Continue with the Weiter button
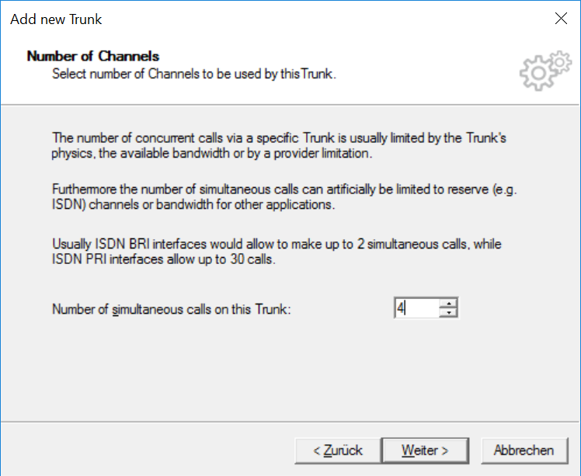The width and height of the screenshot is (581, 476). pos(425,450)
